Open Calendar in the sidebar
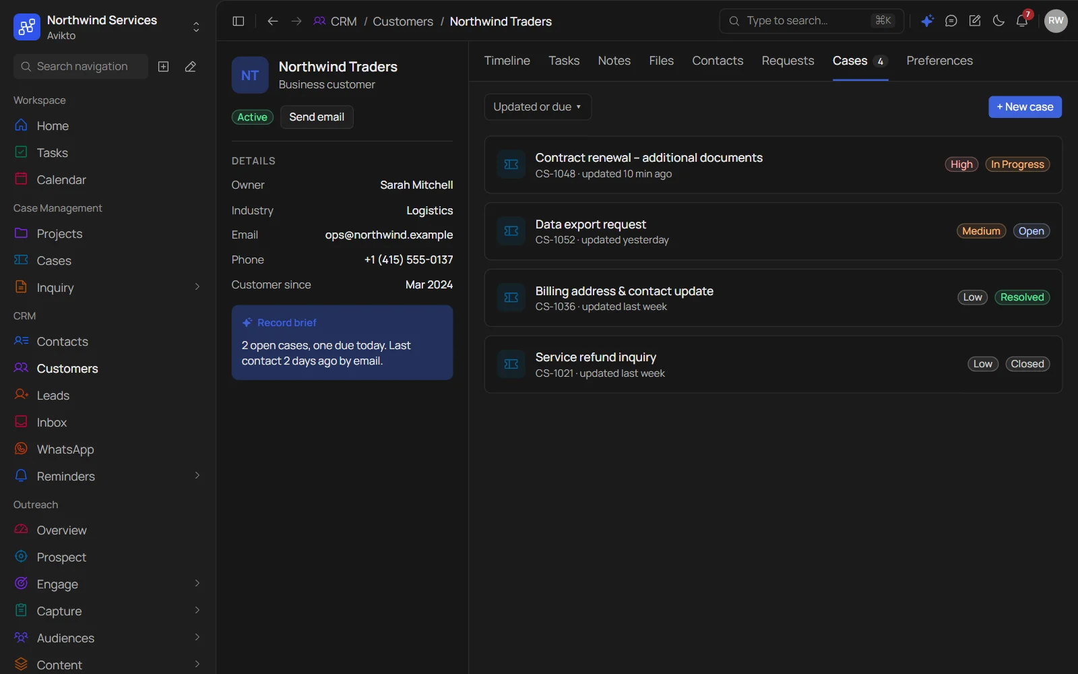Image resolution: width=1078 pixels, height=674 pixels. coord(108,180)
